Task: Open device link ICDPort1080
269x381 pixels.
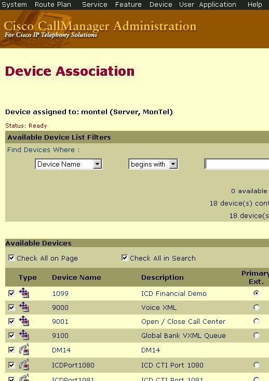Action: pyautogui.click(x=73, y=365)
